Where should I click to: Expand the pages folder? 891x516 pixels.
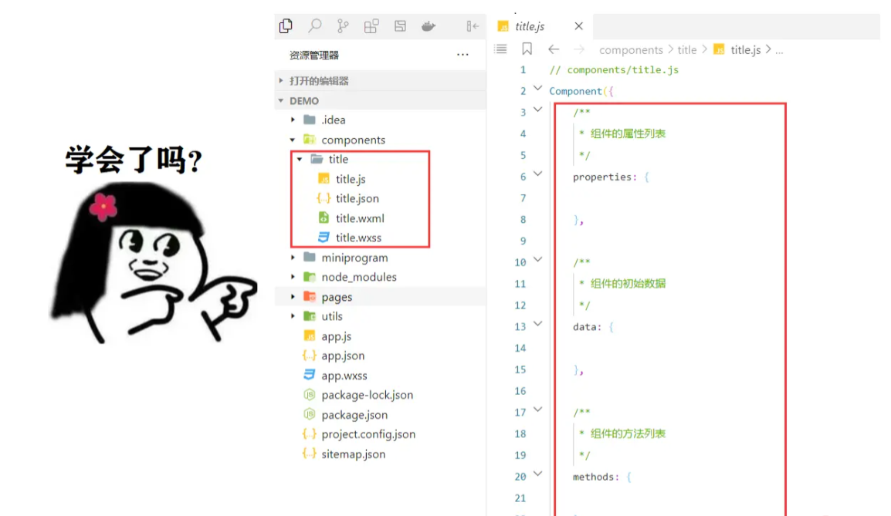pyautogui.click(x=293, y=297)
